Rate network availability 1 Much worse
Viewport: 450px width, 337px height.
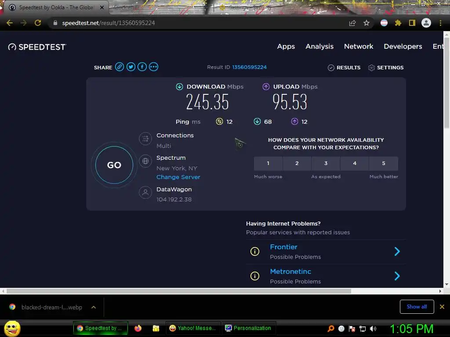click(268, 163)
